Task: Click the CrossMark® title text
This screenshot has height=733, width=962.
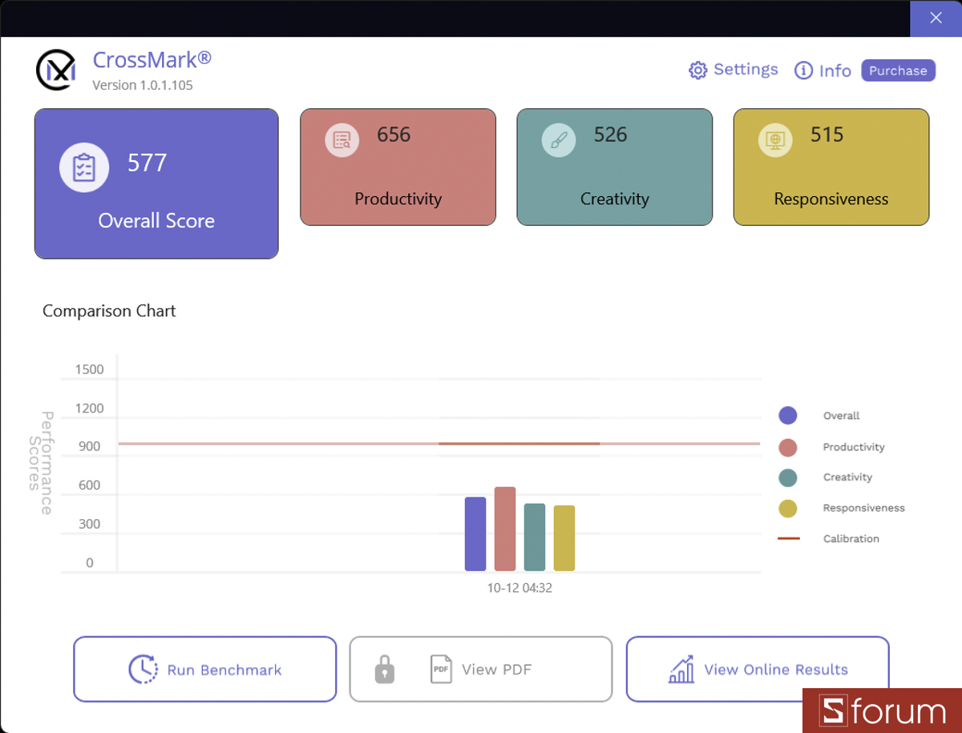Action: tap(152, 60)
